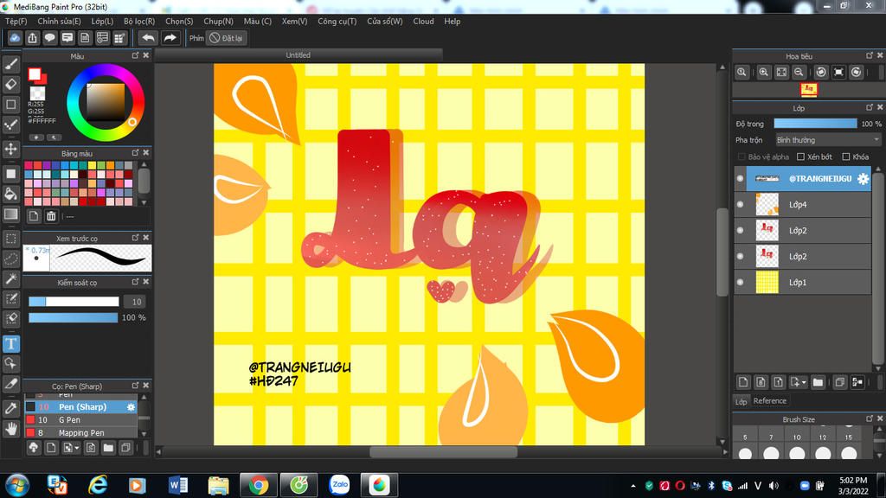Expand the add brush dropdown arrow
Image resolution: width=886 pixels, height=498 pixels.
[77, 449]
